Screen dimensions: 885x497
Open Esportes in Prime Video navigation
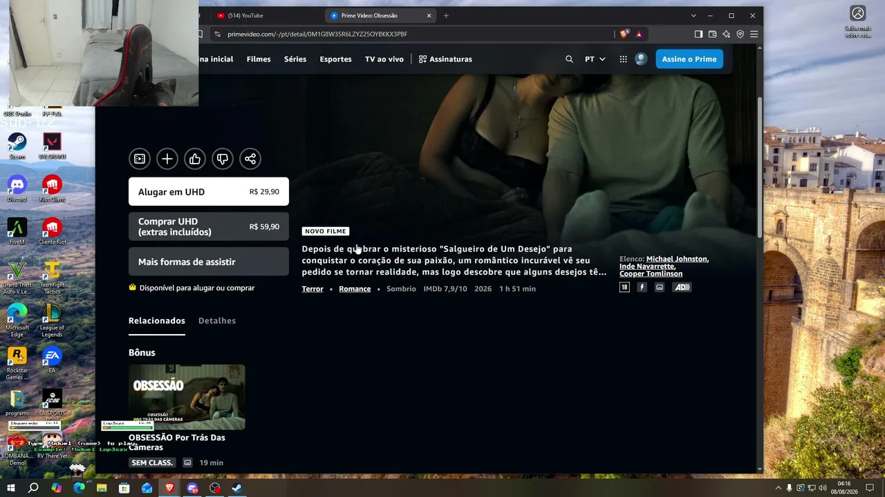coord(336,59)
